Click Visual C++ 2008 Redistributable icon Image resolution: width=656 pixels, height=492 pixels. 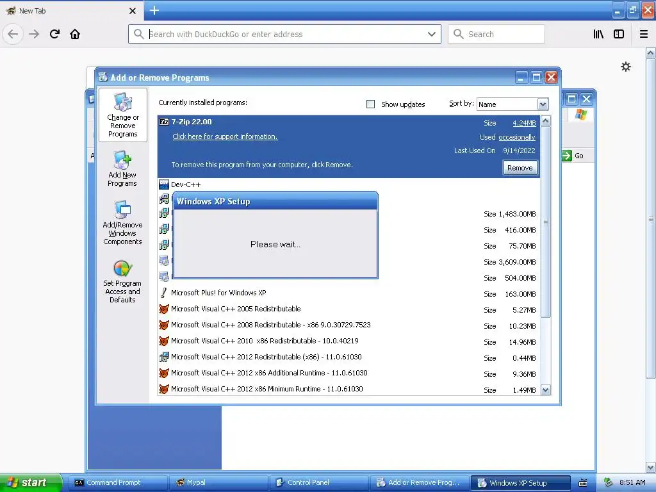point(164,325)
